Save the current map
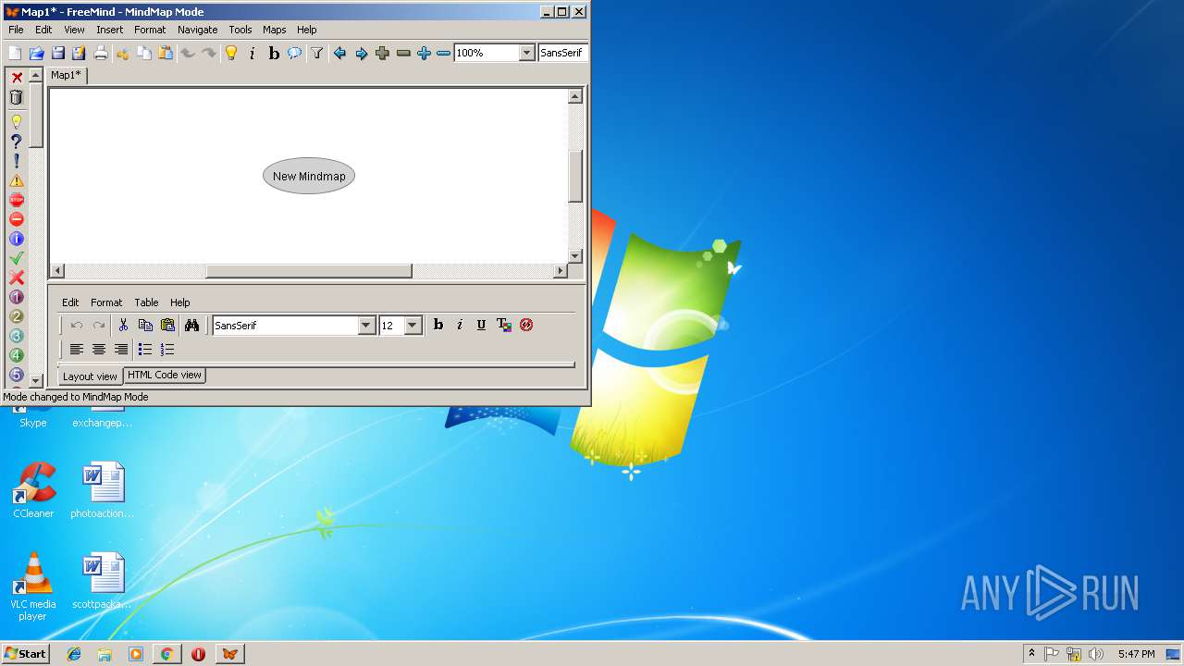Image resolution: width=1184 pixels, height=666 pixels. click(x=57, y=53)
